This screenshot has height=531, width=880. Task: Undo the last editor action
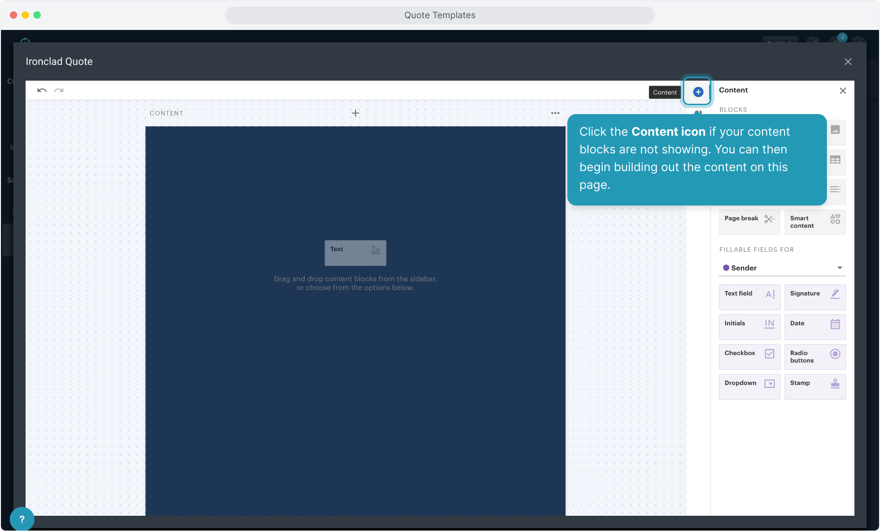(x=42, y=90)
